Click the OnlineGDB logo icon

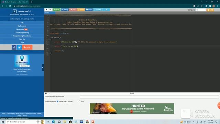pos(14,11)
